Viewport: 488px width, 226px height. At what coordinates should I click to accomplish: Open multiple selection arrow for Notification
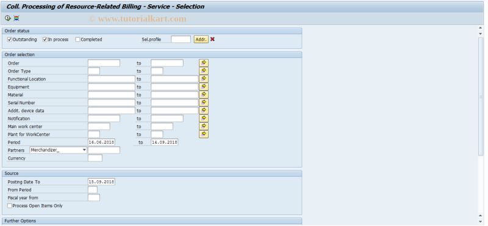coord(204,118)
